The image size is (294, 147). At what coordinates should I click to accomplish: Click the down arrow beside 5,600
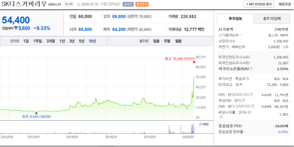click(16, 28)
